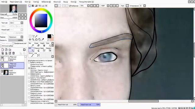Switch to the 75% Новый Холст.sai tab
The image size is (195, 109).
[x=89, y=104]
